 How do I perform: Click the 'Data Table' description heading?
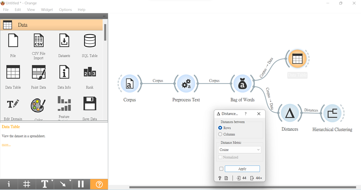pos(11,127)
